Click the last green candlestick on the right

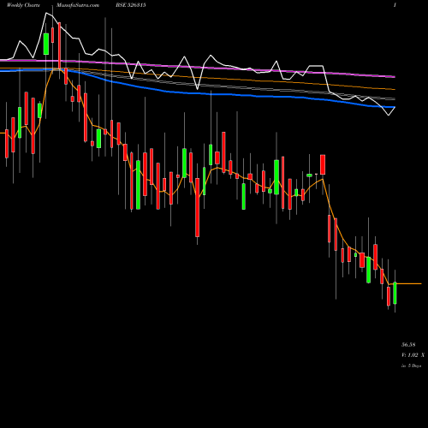[395, 293]
